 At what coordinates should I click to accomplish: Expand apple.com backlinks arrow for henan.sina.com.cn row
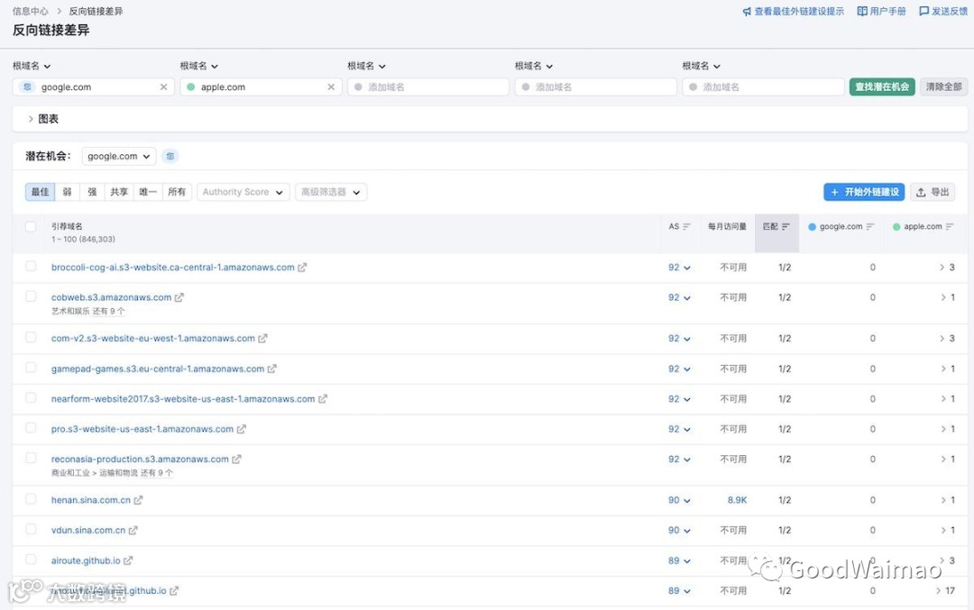[943, 500]
